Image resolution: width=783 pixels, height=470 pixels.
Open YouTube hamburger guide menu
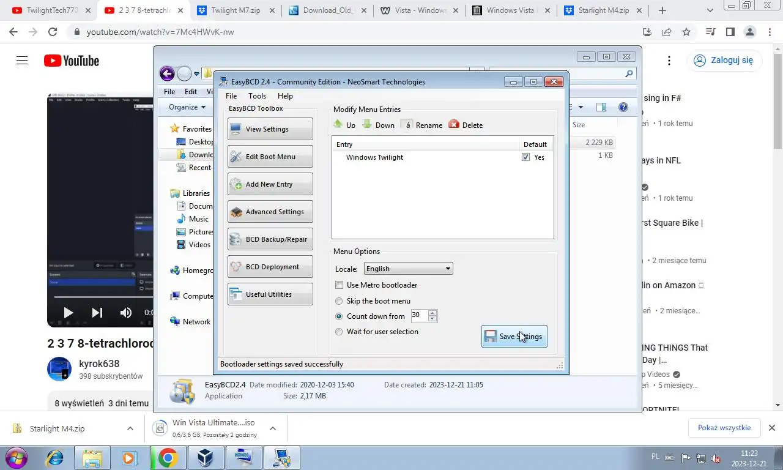tap(22, 61)
